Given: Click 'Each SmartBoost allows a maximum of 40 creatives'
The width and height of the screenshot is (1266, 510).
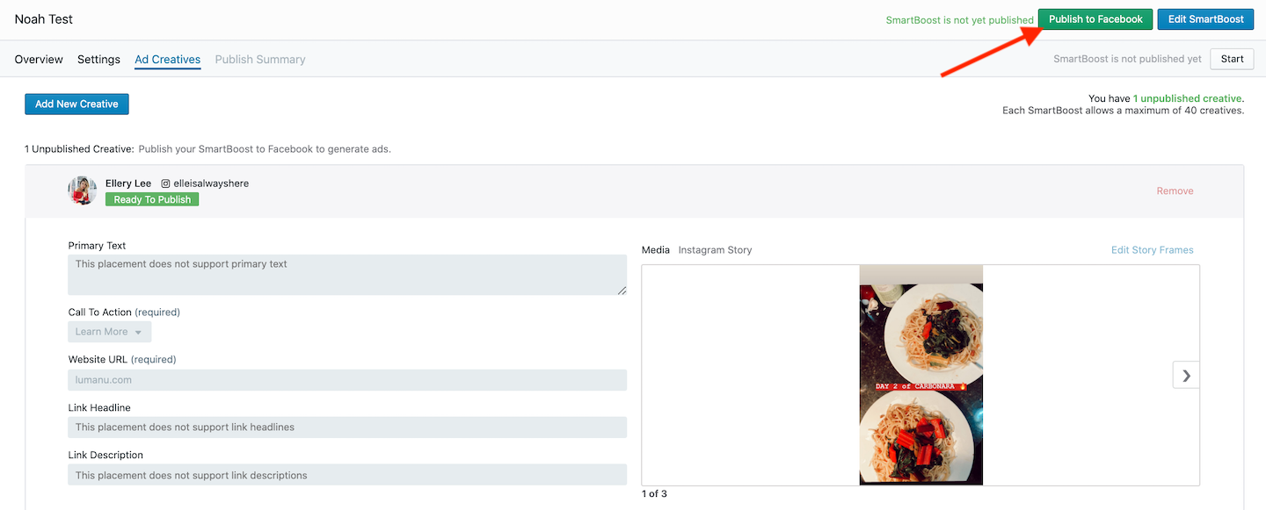Looking at the screenshot, I should 1123,111.
